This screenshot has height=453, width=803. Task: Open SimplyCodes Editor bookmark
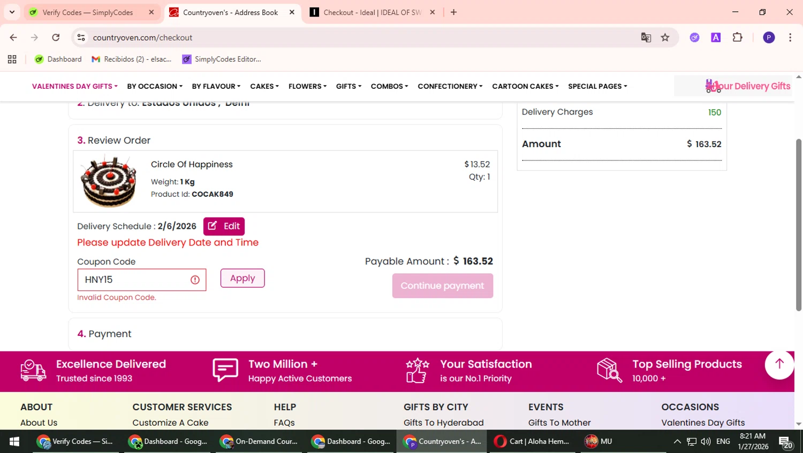tap(222, 59)
